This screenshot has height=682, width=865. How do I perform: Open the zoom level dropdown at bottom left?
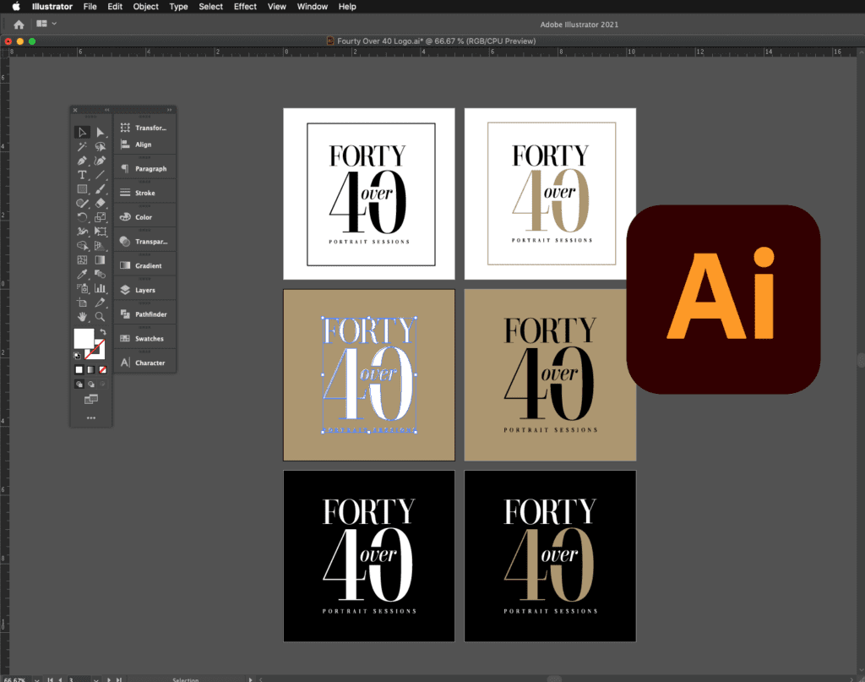[x=36, y=679]
